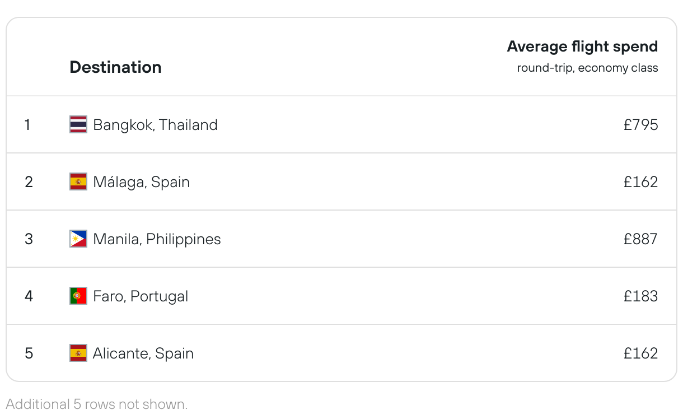
Task: Click the Average flight spend header
Action: [582, 46]
